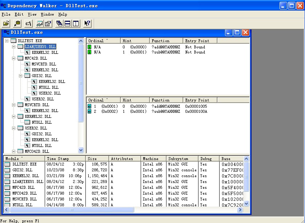This screenshot has width=305, height=223.
Task: Open the Window menu
Action: point(47,15)
